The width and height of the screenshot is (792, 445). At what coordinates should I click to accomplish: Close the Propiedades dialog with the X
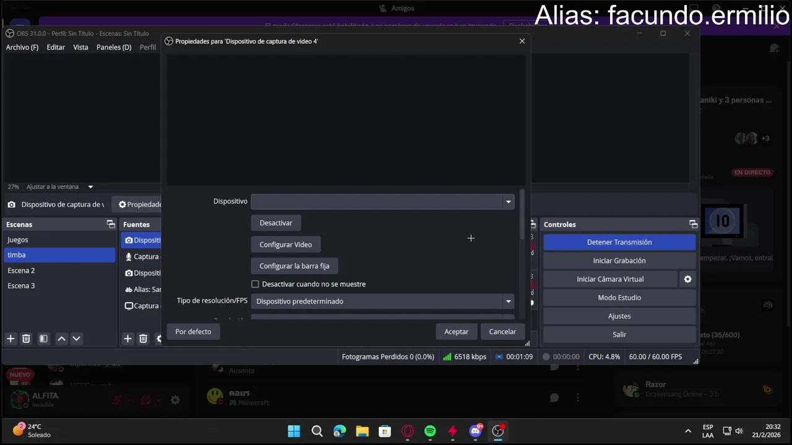point(522,41)
